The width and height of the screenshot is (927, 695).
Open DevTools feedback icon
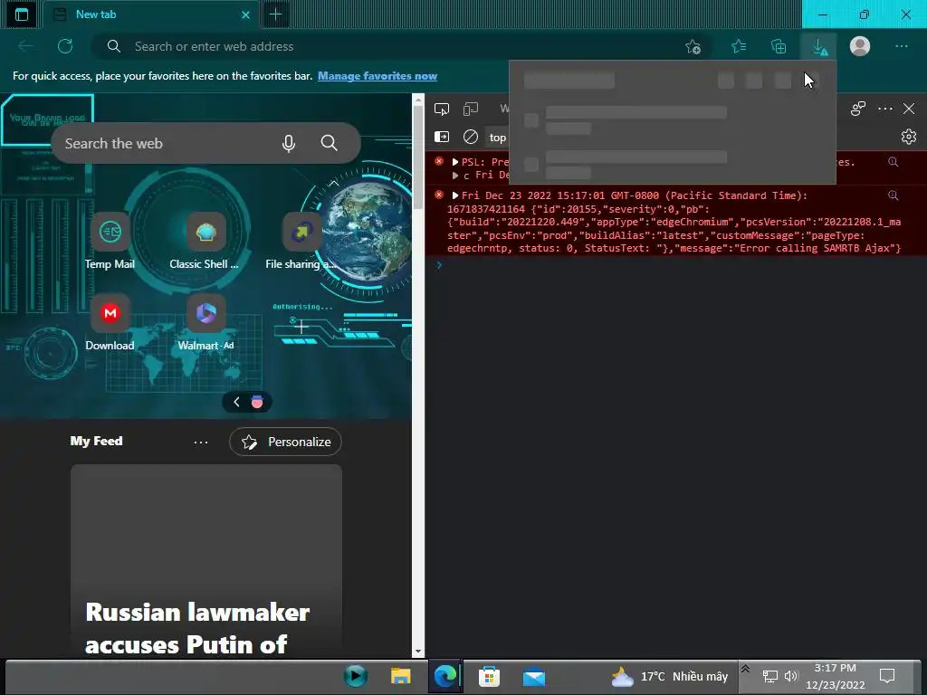point(858,109)
